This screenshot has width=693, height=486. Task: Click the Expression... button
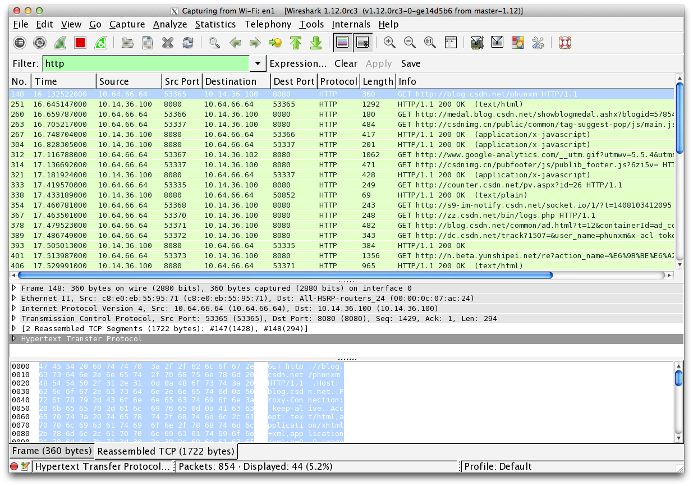click(298, 63)
